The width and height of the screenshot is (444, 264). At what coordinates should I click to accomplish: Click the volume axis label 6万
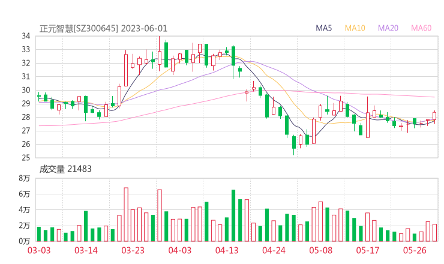point(25,194)
